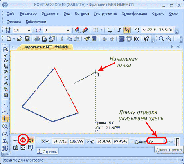Image resolution: width=184 pixels, height=164 pixels.
Task: Create a new document icon
Action: 9,39
